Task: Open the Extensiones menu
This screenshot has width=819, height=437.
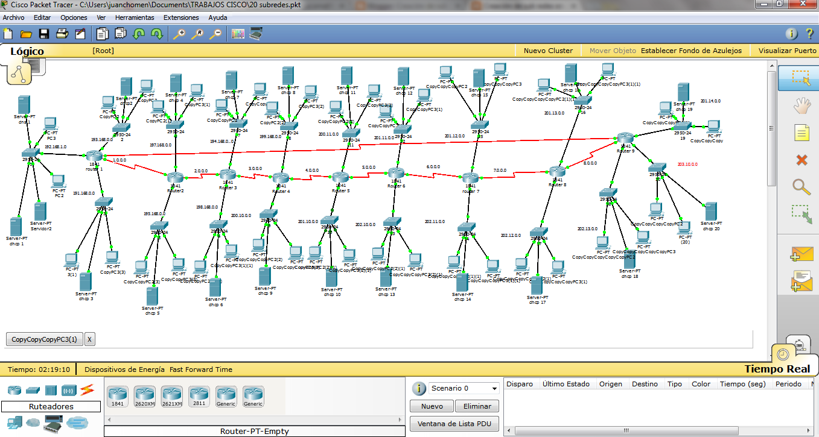Action: 181,17
